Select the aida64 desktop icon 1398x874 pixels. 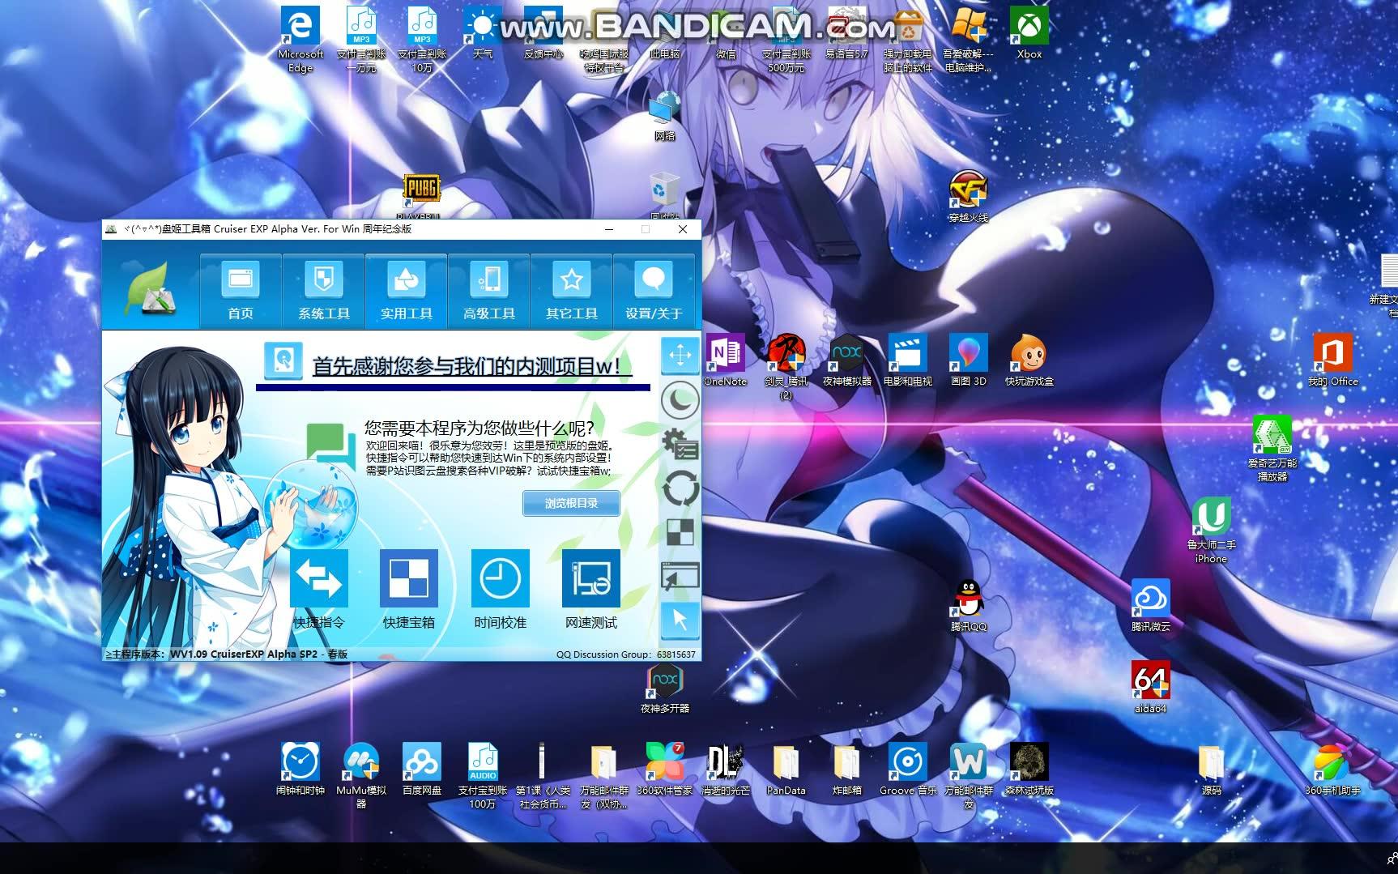(x=1151, y=688)
